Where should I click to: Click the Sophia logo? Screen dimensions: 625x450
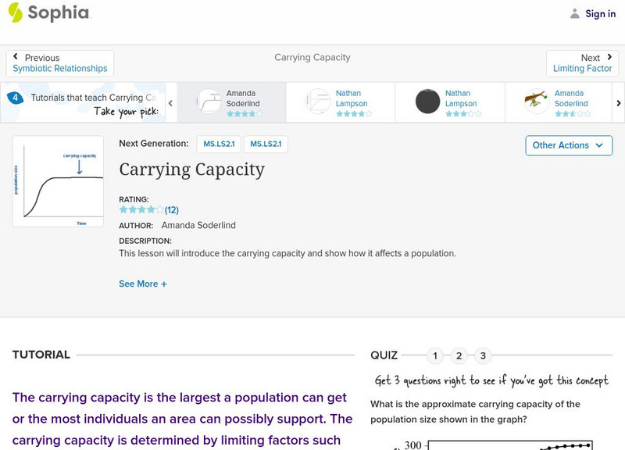click(x=48, y=13)
